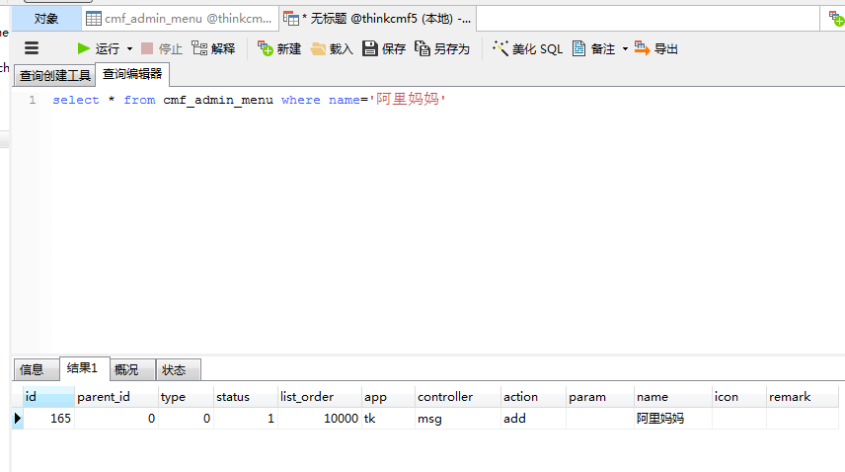This screenshot has height=472, width=845.
Task: Select the app cell 'tk'
Action: coord(388,419)
